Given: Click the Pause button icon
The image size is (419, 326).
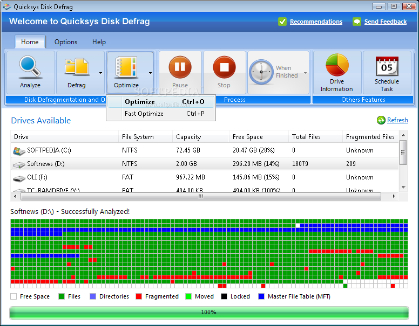Looking at the screenshot, I should 180,67.
